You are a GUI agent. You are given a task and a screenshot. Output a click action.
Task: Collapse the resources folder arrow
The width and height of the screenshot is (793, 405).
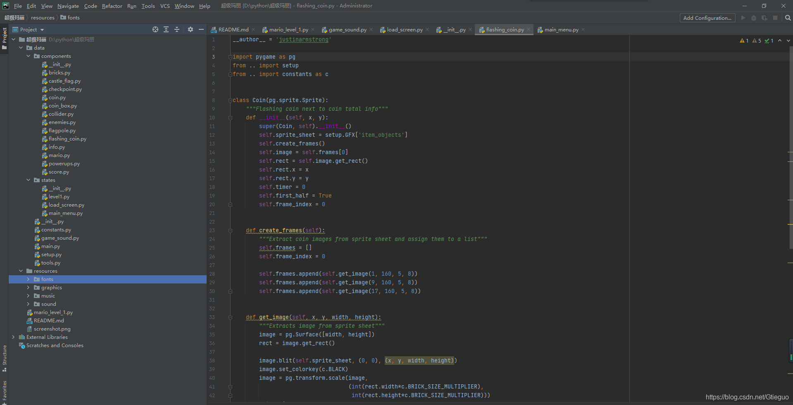click(x=21, y=271)
